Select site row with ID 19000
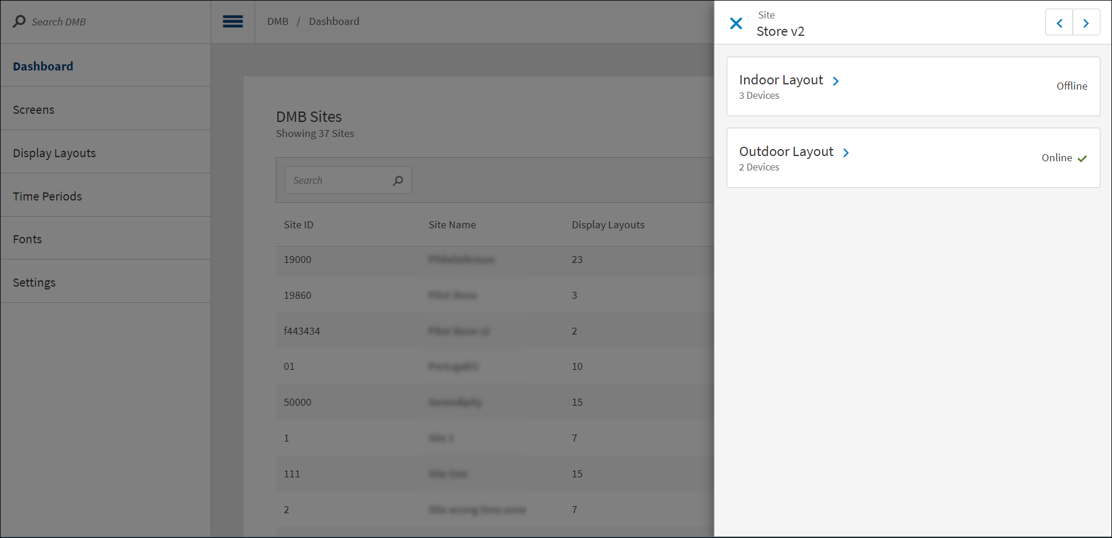 [297, 259]
